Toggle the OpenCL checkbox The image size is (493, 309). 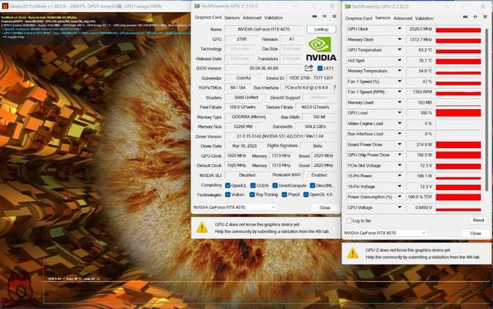tap(228, 186)
